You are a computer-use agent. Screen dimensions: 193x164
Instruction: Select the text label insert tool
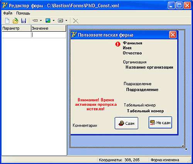click(x=35, y=20)
